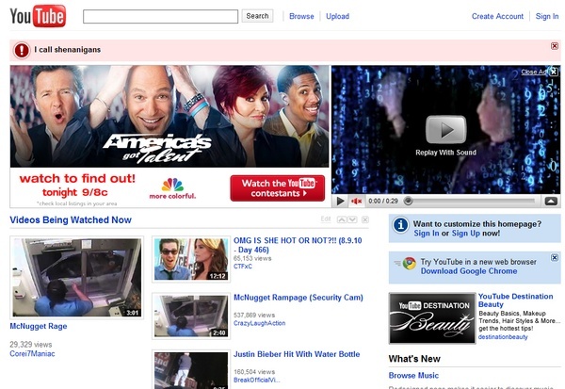Move the Videos Being Watched module up
The image size is (565, 389).
pos(342,219)
